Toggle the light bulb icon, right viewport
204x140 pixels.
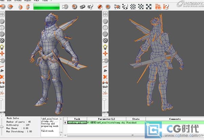105,47
